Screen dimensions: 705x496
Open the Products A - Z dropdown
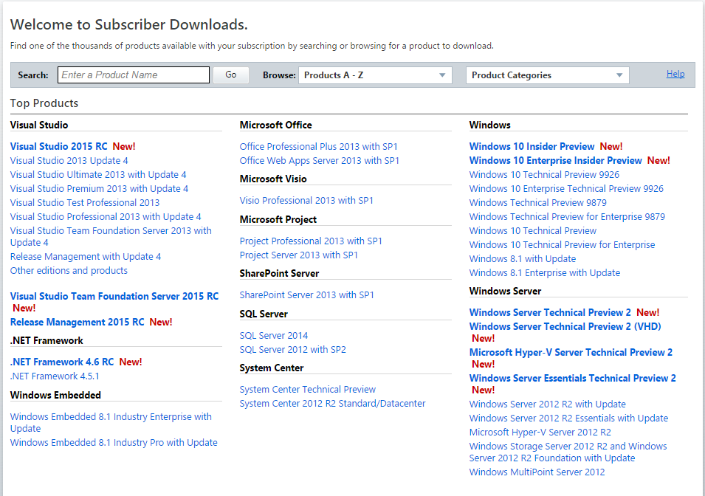375,75
